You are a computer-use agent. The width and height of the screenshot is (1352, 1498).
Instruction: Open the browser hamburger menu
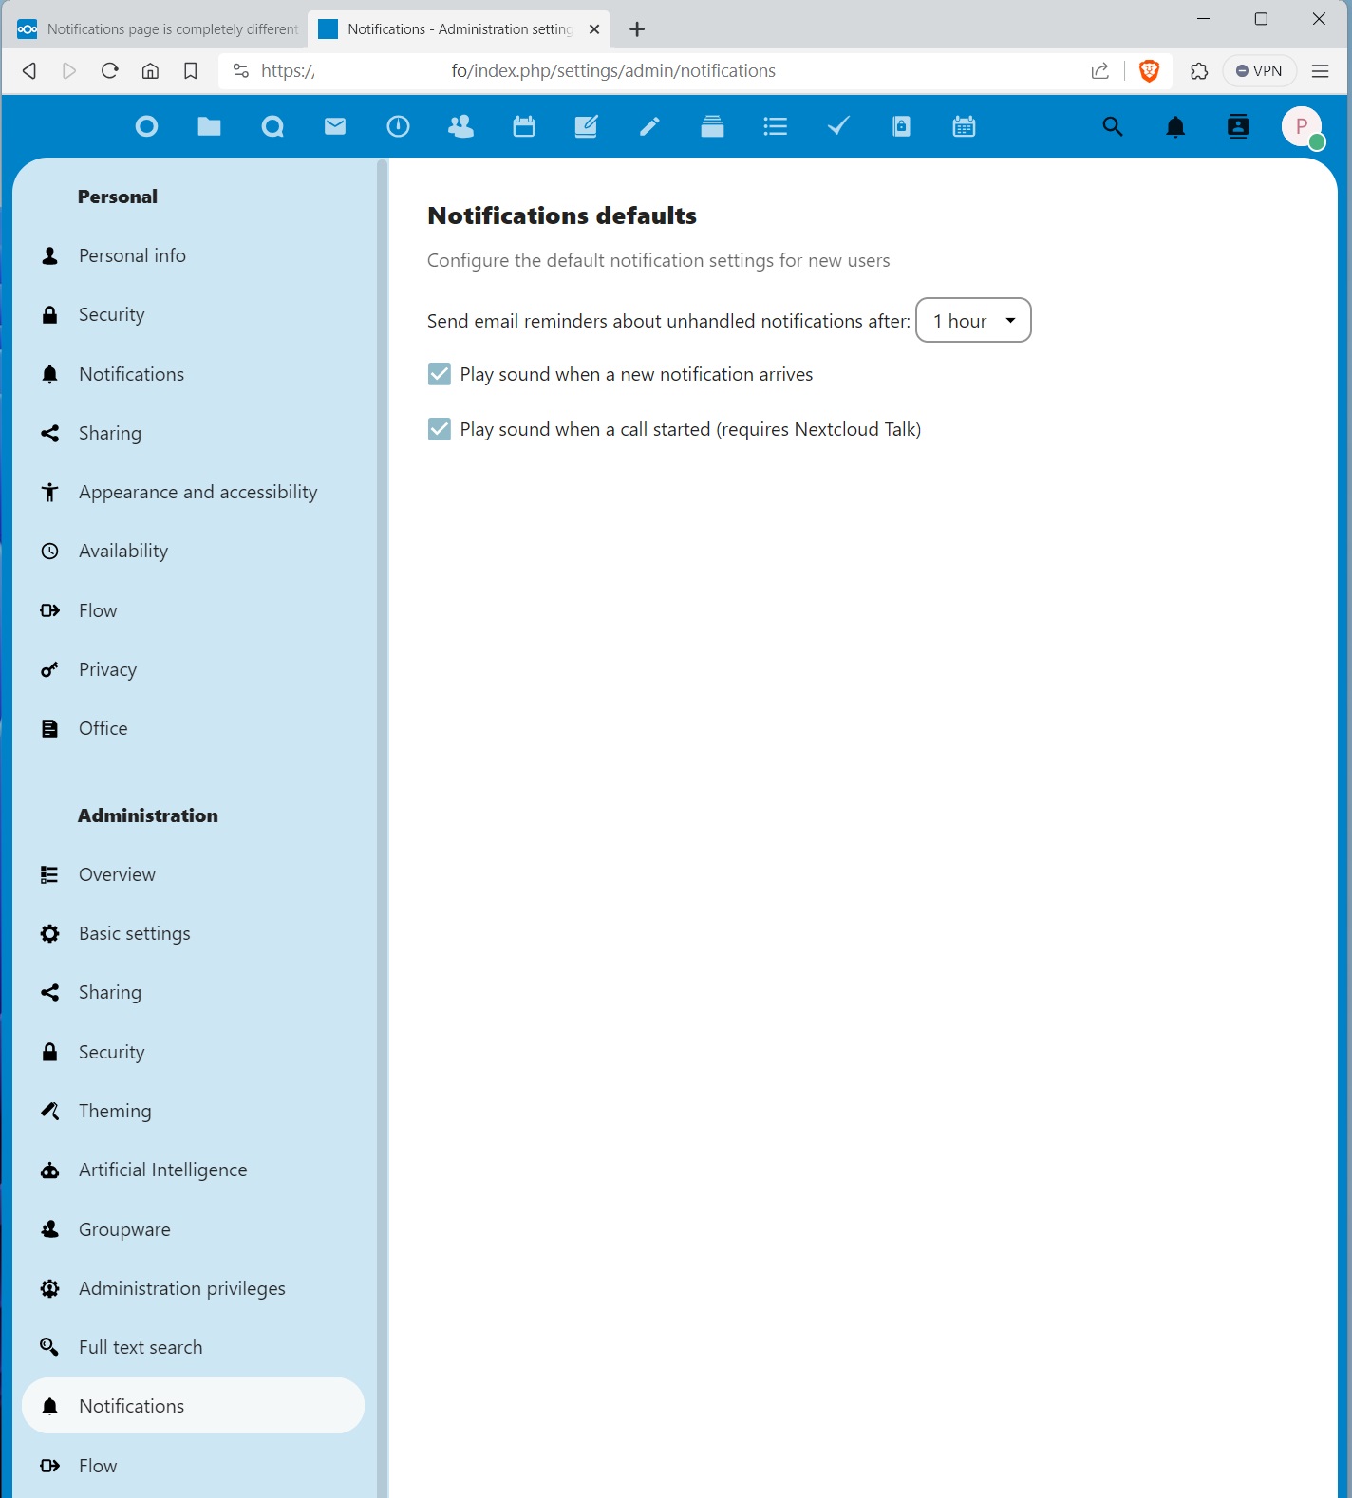(1320, 71)
